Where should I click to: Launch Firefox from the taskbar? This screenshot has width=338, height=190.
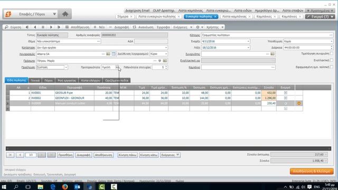click(x=64, y=187)
